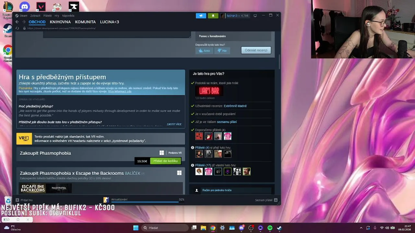Click Escape the Backrooms bundle image
This screenshot has width=415, height=233.
pyautogui.click(x=33, y=188)
